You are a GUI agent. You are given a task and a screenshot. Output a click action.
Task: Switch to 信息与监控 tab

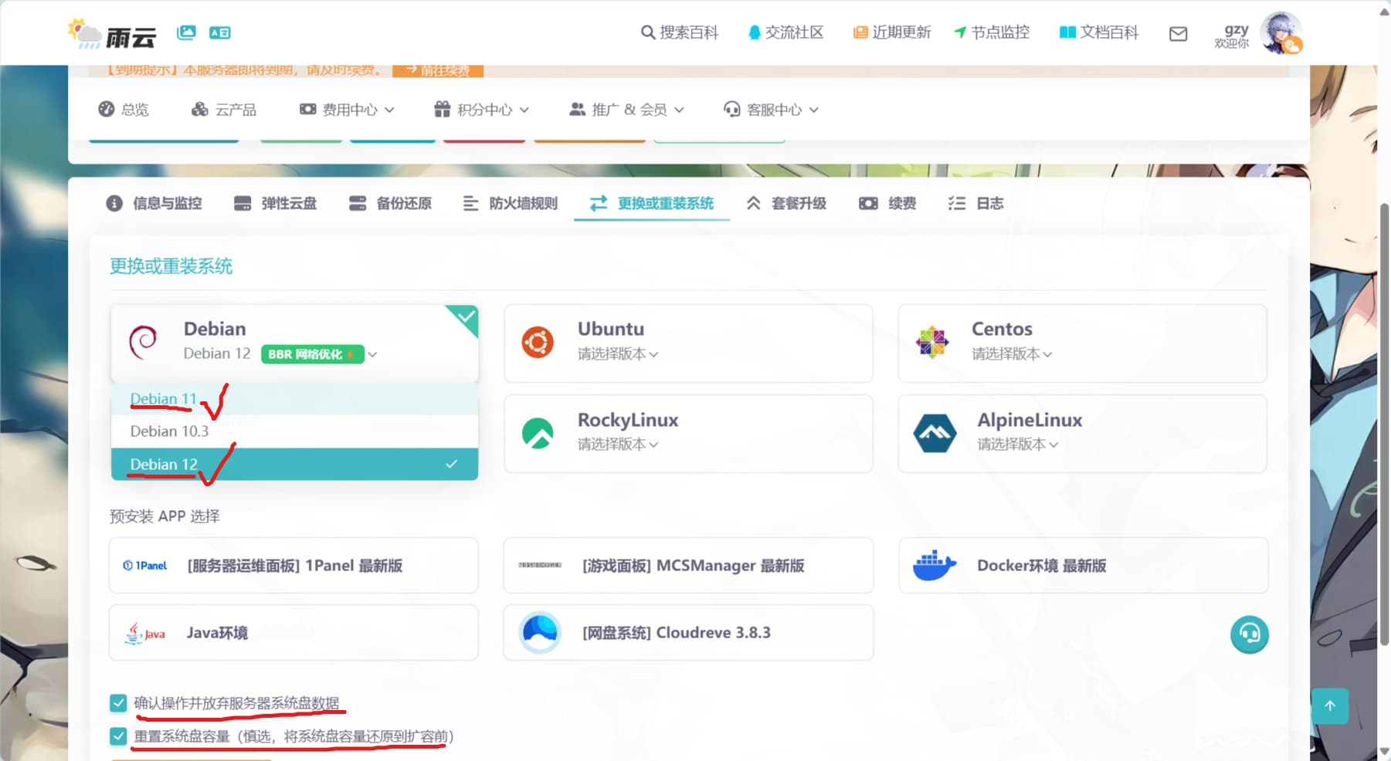pyautogui.click(x=154, y=203)
